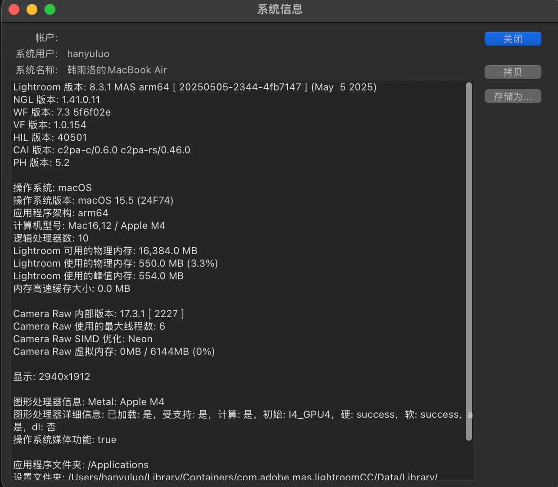Click the 帐户: label
The height and width of the screenshot is (487, 558).
[x=47, y=38]
